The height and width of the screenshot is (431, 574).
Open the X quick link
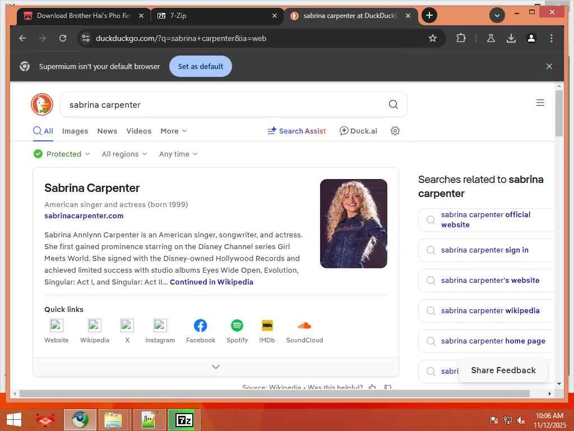pos(127,331)
